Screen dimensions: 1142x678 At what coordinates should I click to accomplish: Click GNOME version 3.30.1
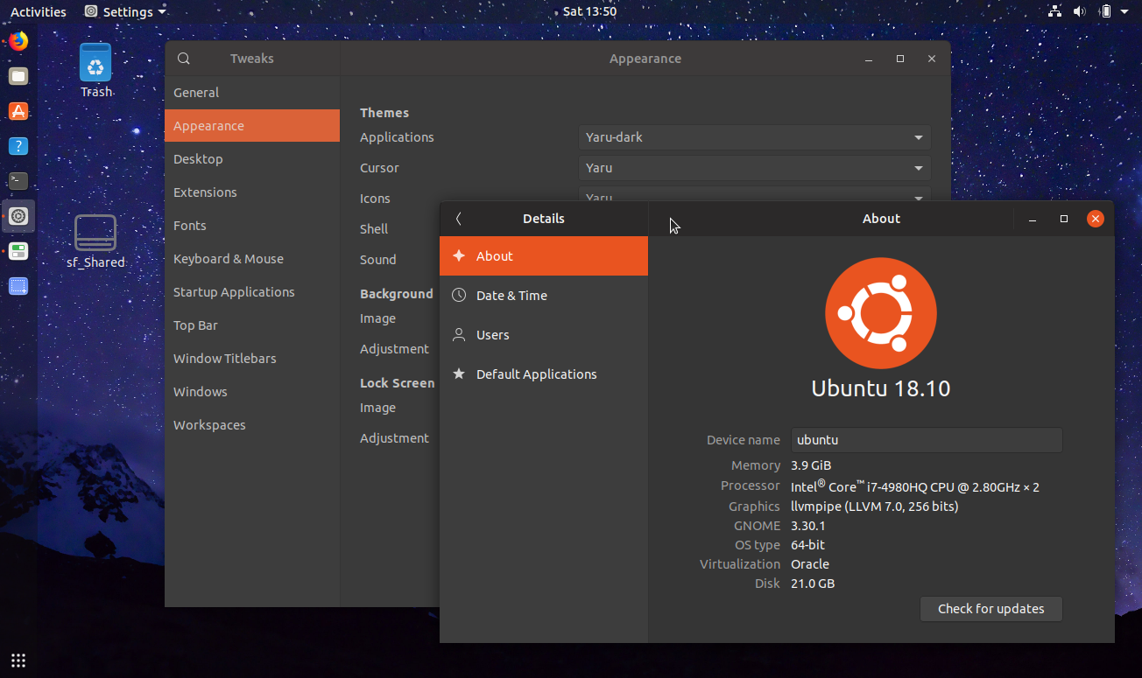pos(808,526)
